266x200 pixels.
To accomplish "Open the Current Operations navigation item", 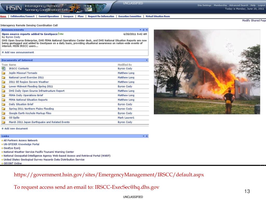I will click(49, 16).
